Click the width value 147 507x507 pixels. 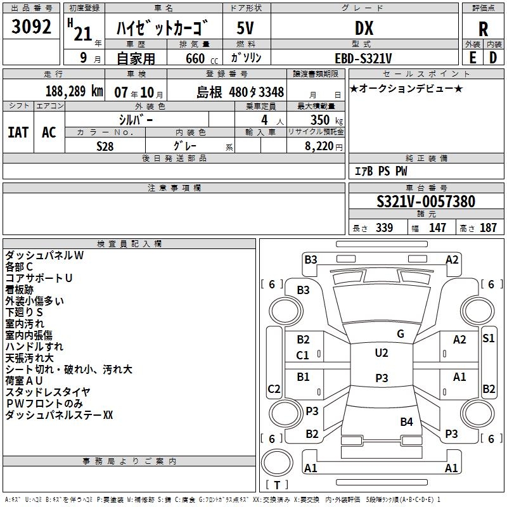[x=437, y=228]
